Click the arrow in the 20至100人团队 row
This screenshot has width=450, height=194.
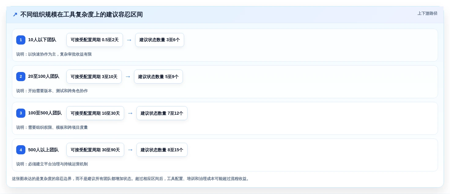coord(128,77)
